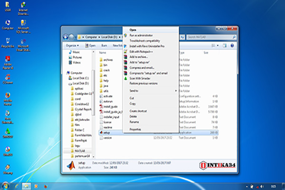This screenshot has height=190, width=285.
Task: Choose Install with Revo Uninstaller Pro
Action: (151, 46)
